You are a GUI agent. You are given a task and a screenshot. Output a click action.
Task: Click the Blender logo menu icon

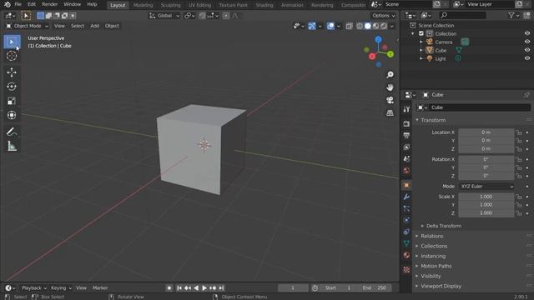point(8,4)
